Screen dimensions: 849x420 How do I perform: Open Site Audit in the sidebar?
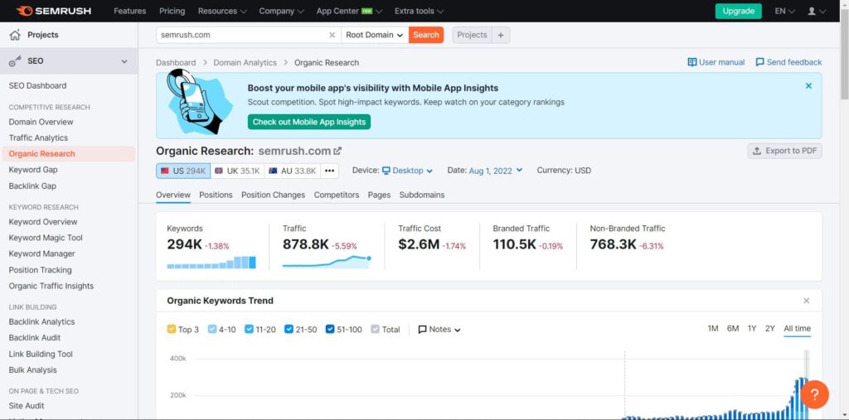pos(27,405)
